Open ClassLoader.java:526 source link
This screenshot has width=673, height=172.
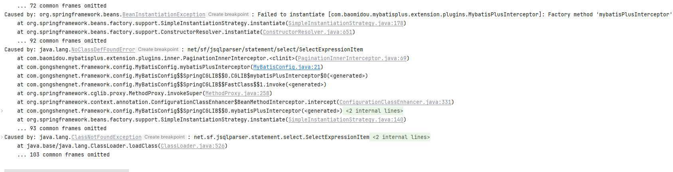coord(192,146)
